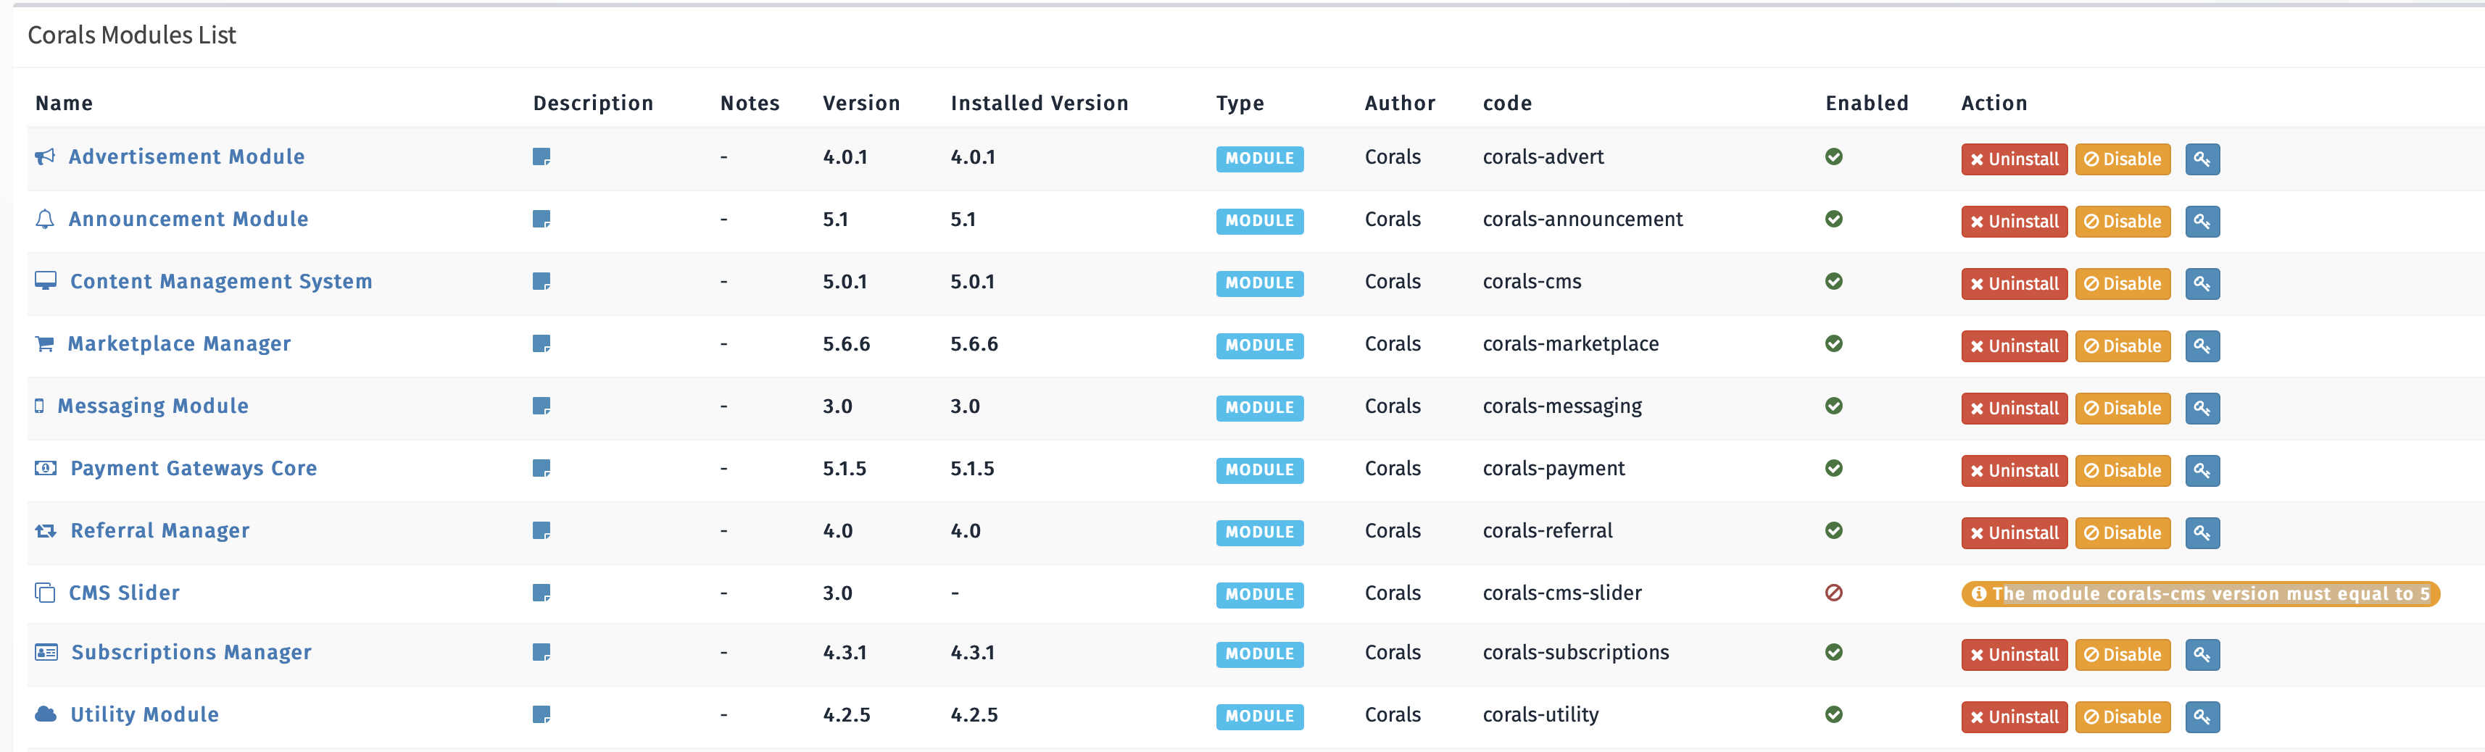Click the green enabled check for corals-advert
This screenshot has width=2485, height=752.
(x=1834, y=157)
